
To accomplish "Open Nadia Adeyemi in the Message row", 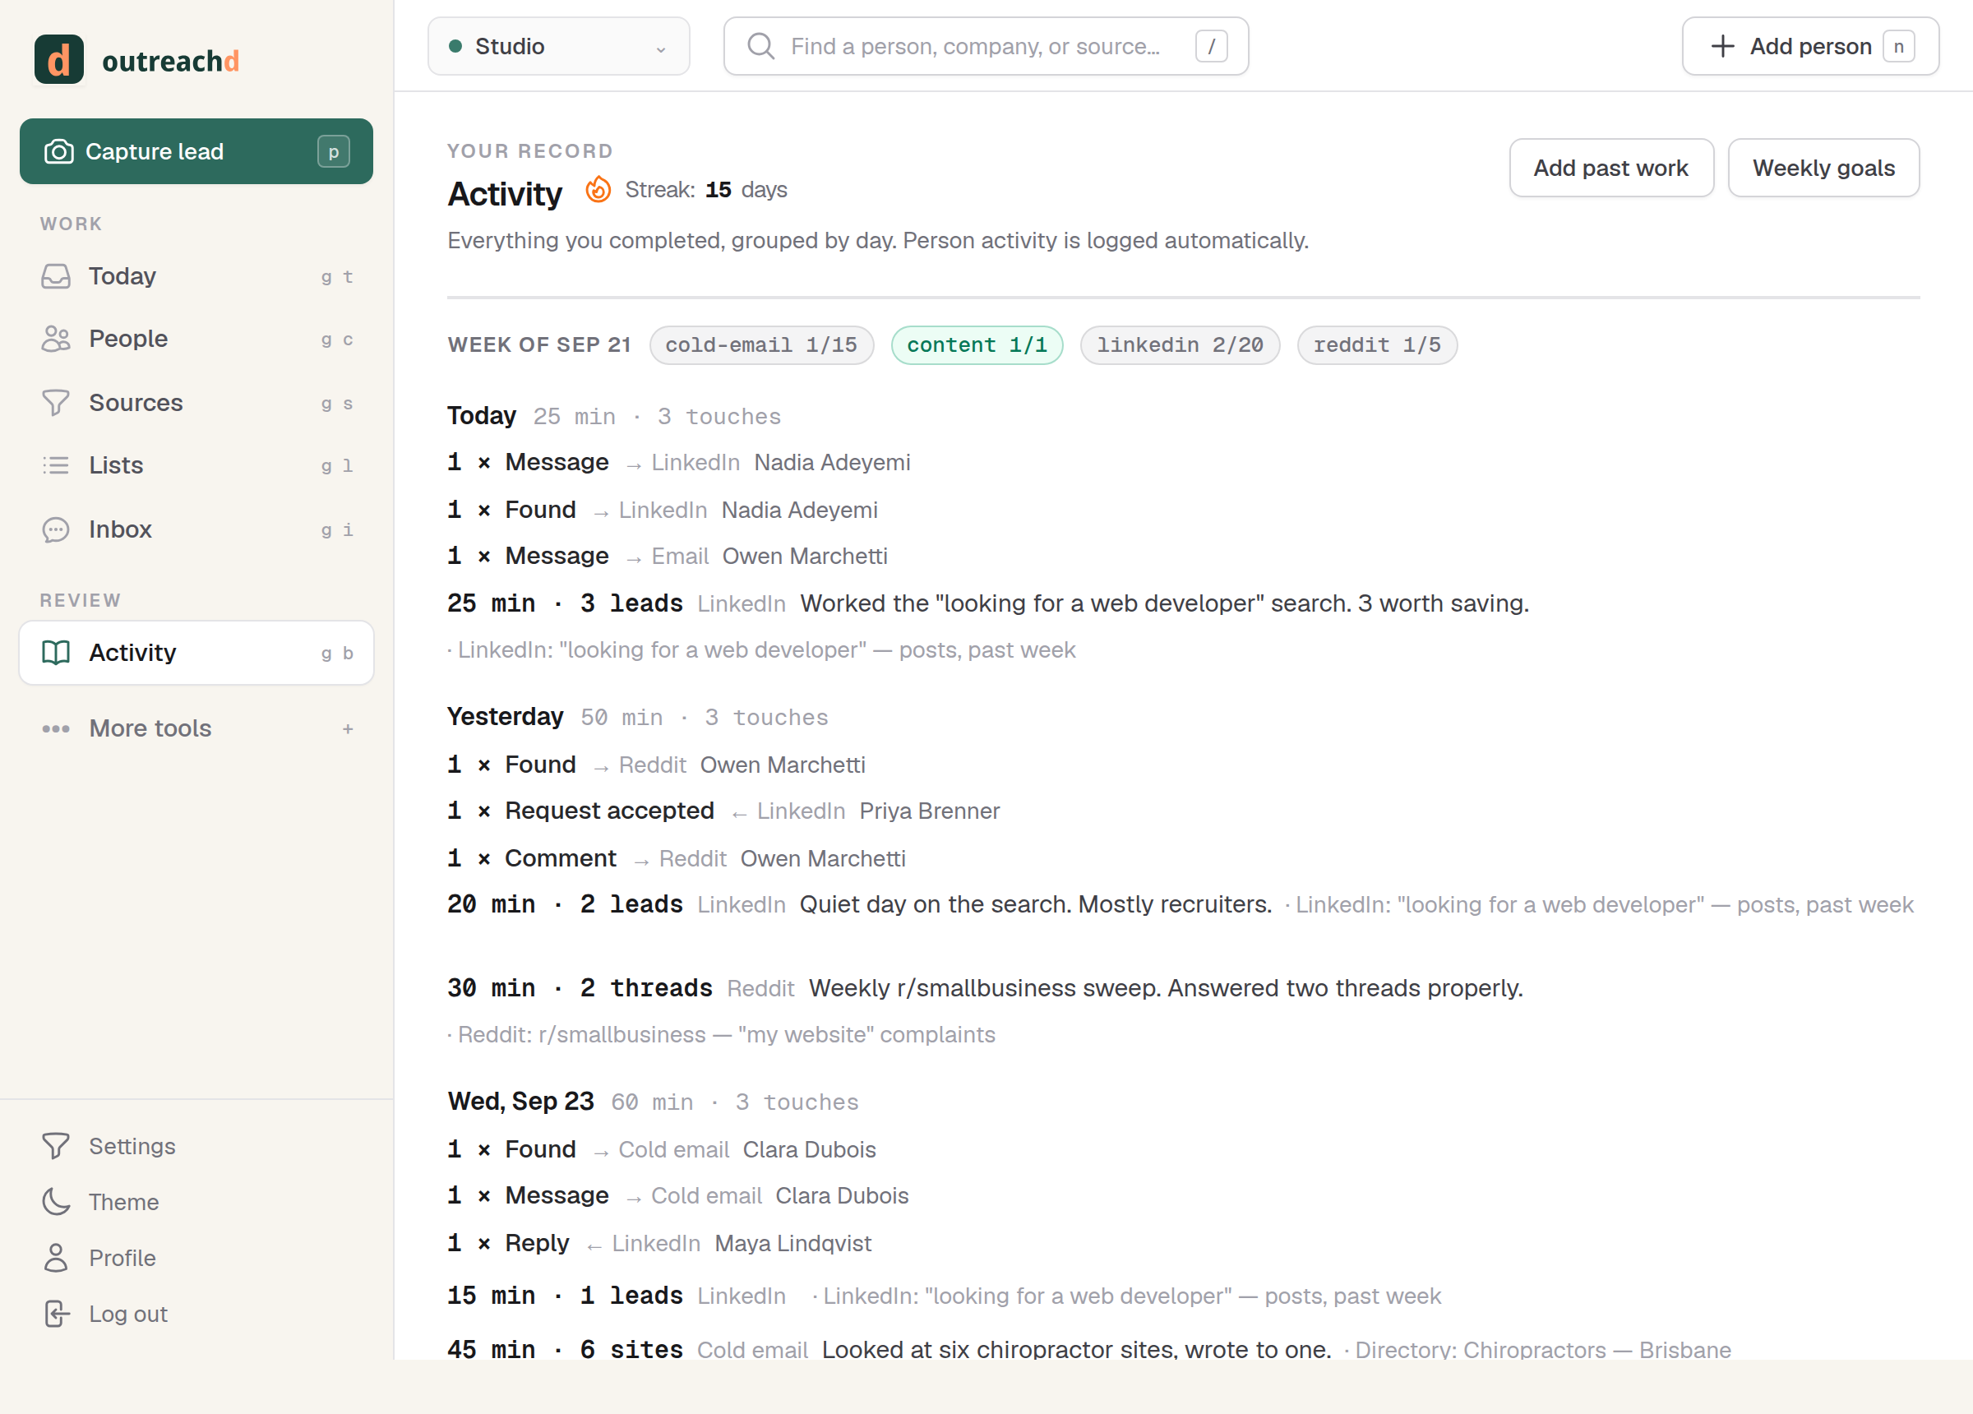I will pos(832,463).
